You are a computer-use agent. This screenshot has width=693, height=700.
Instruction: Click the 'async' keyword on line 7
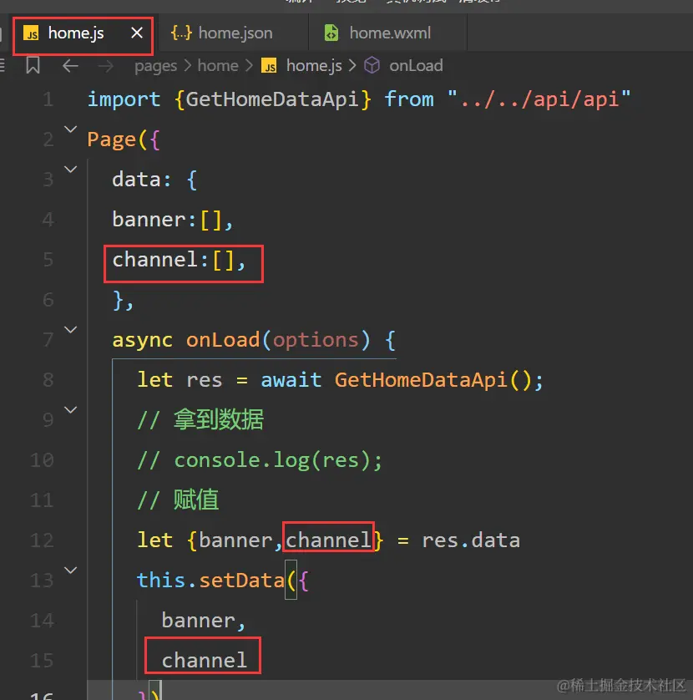(x=142, y=340)
